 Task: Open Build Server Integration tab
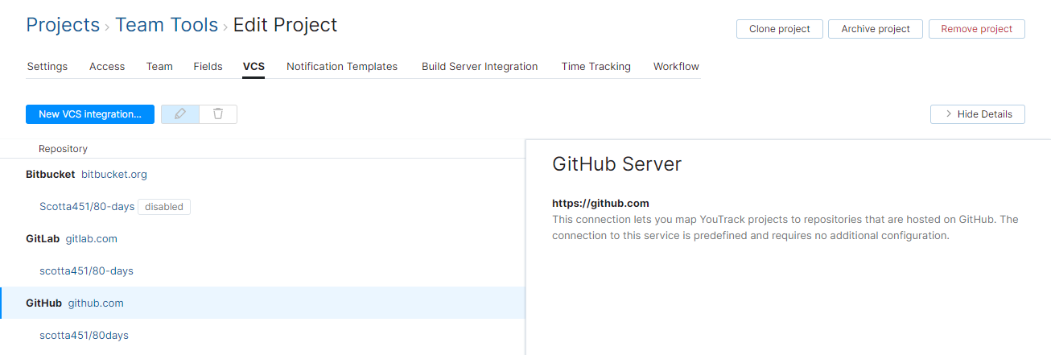pos(480,67)
